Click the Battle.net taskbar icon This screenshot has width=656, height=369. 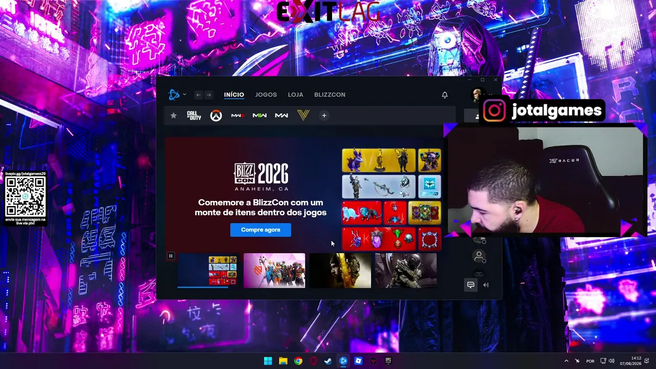(x=343, y=361)
